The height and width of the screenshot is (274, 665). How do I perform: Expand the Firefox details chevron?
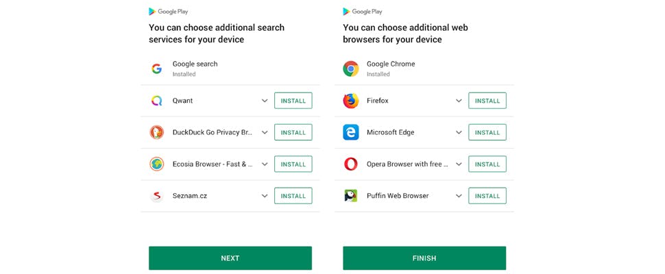point(459,101)
